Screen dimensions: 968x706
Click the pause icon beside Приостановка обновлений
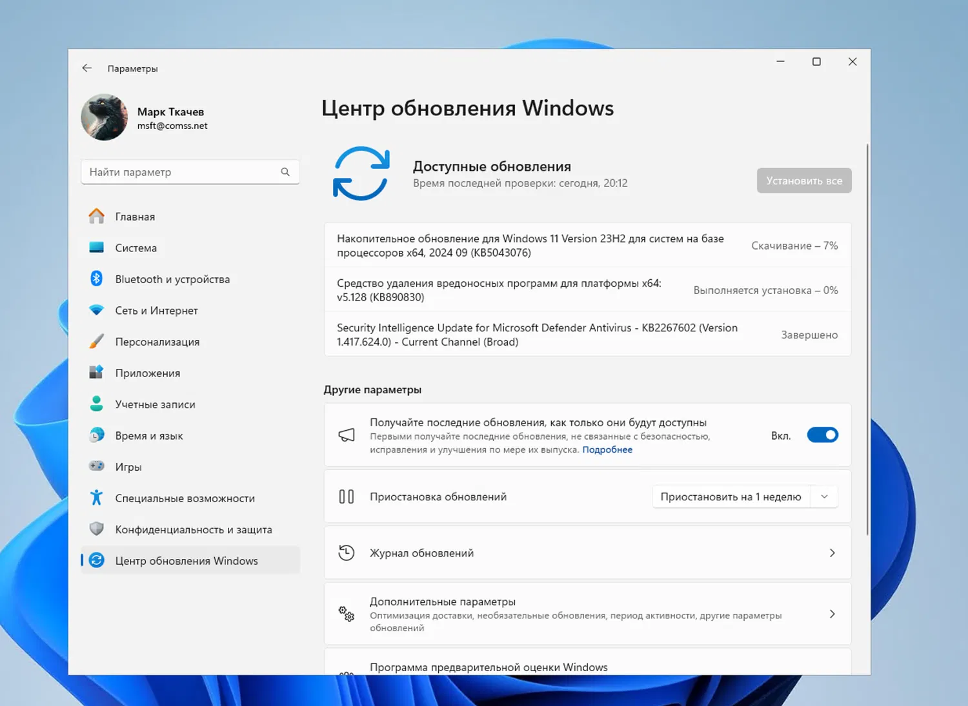coord(347,496)
